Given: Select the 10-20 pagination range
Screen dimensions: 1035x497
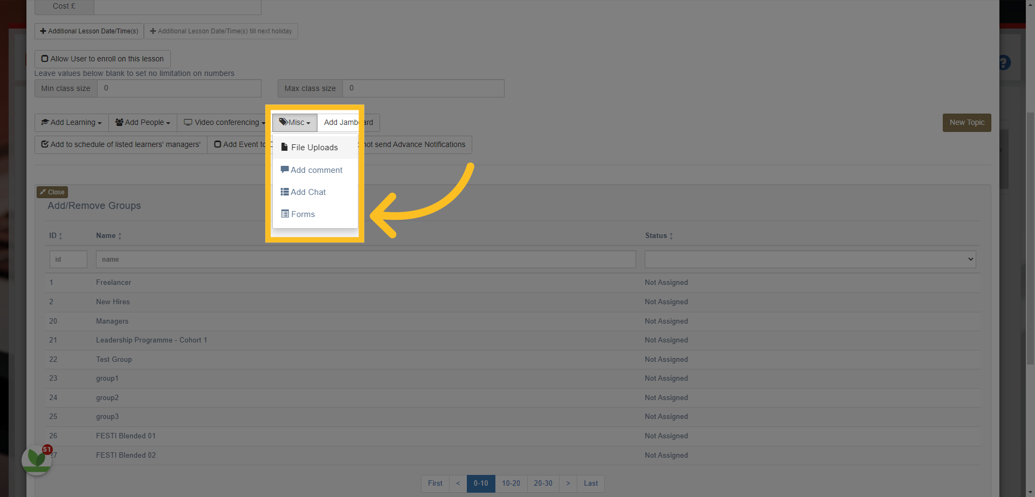Looking at the screenshot, I should pyautogui.click(x=511, y=484).
